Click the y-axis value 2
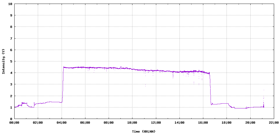The image size is (280, 134). 11,96
